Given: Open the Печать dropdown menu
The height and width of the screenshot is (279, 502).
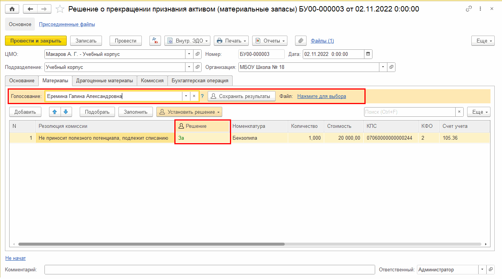Looking at the screenshot, I should click(231, 41).
